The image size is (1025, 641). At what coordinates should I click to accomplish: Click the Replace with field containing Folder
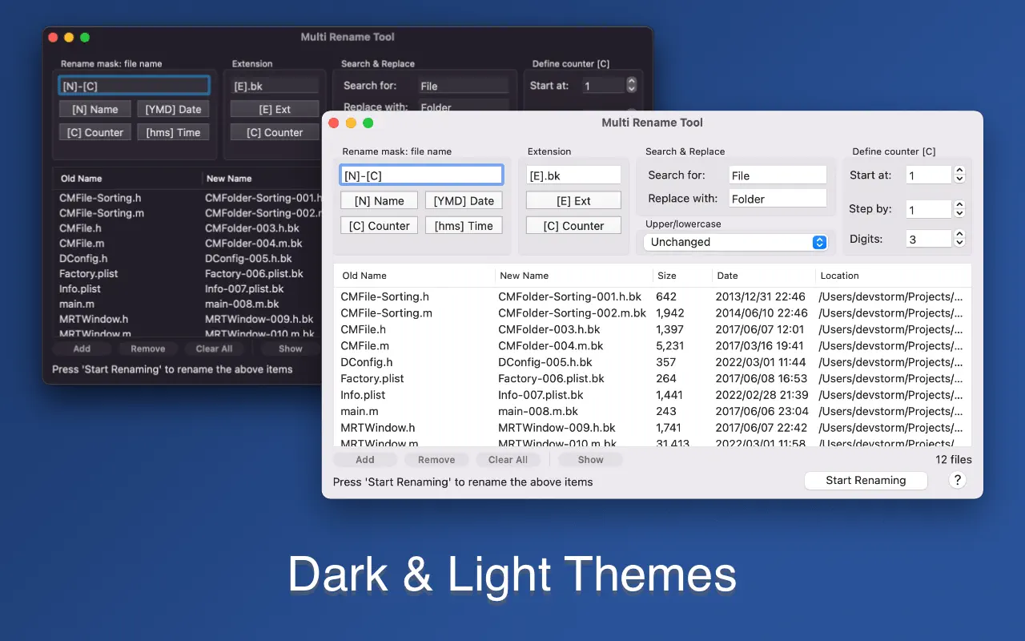778,199
